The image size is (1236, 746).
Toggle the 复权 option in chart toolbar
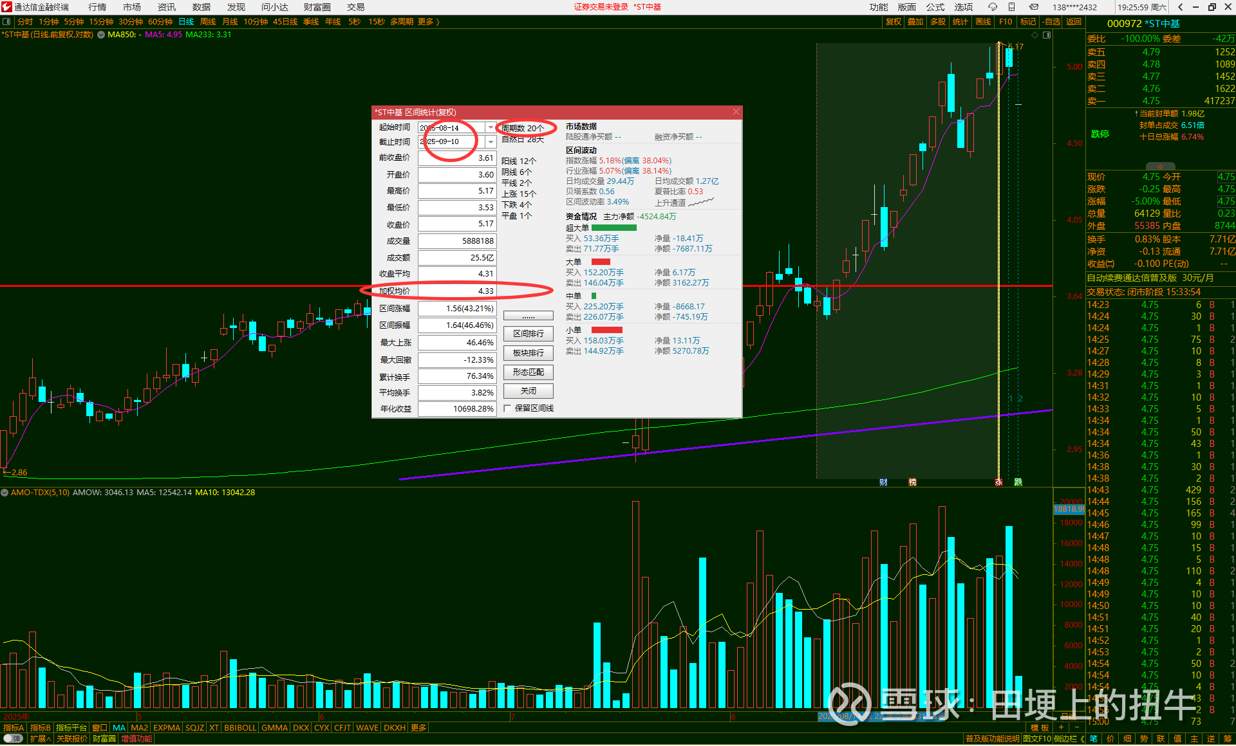894,22
